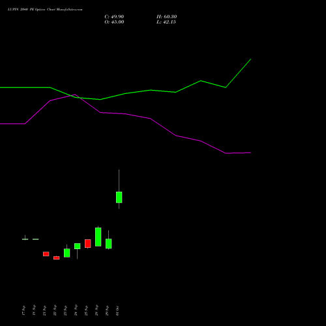Click the LUPIN 2040 PE chart title
This screenshot has height=326, width=326.
tap(45, 9)
